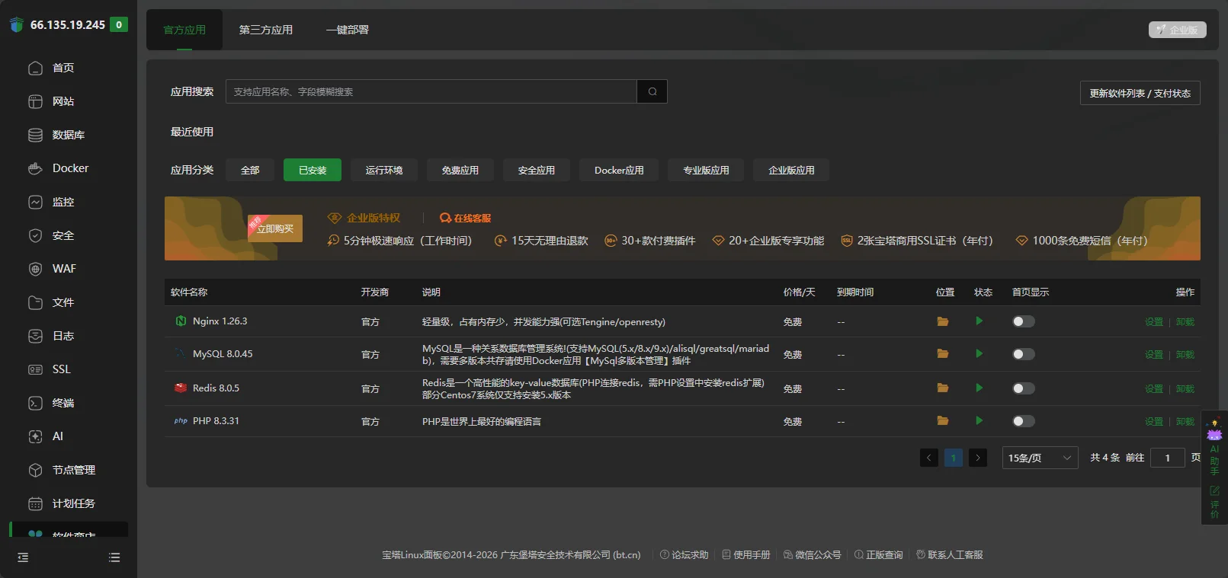Click the 数据库 database sidebar icon
1228x578 pixels.
tap(35, 135)
